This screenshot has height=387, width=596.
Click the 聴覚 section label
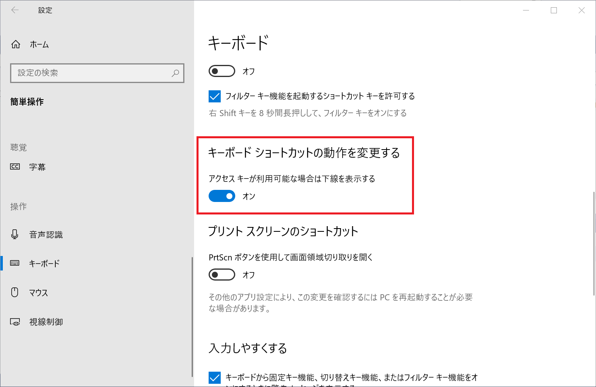coord(19,147)
